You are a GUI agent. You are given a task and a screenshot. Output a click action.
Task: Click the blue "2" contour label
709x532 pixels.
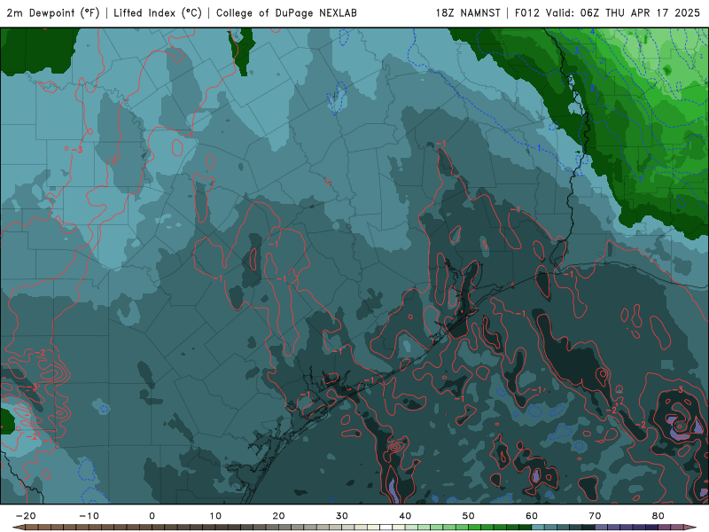[592, 88]
